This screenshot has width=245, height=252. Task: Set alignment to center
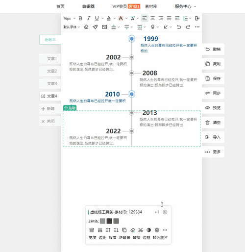tap(153, 18)
